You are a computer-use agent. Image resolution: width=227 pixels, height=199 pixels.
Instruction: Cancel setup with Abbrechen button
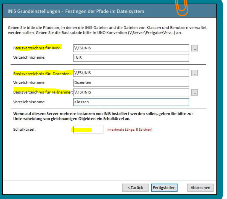200,188
